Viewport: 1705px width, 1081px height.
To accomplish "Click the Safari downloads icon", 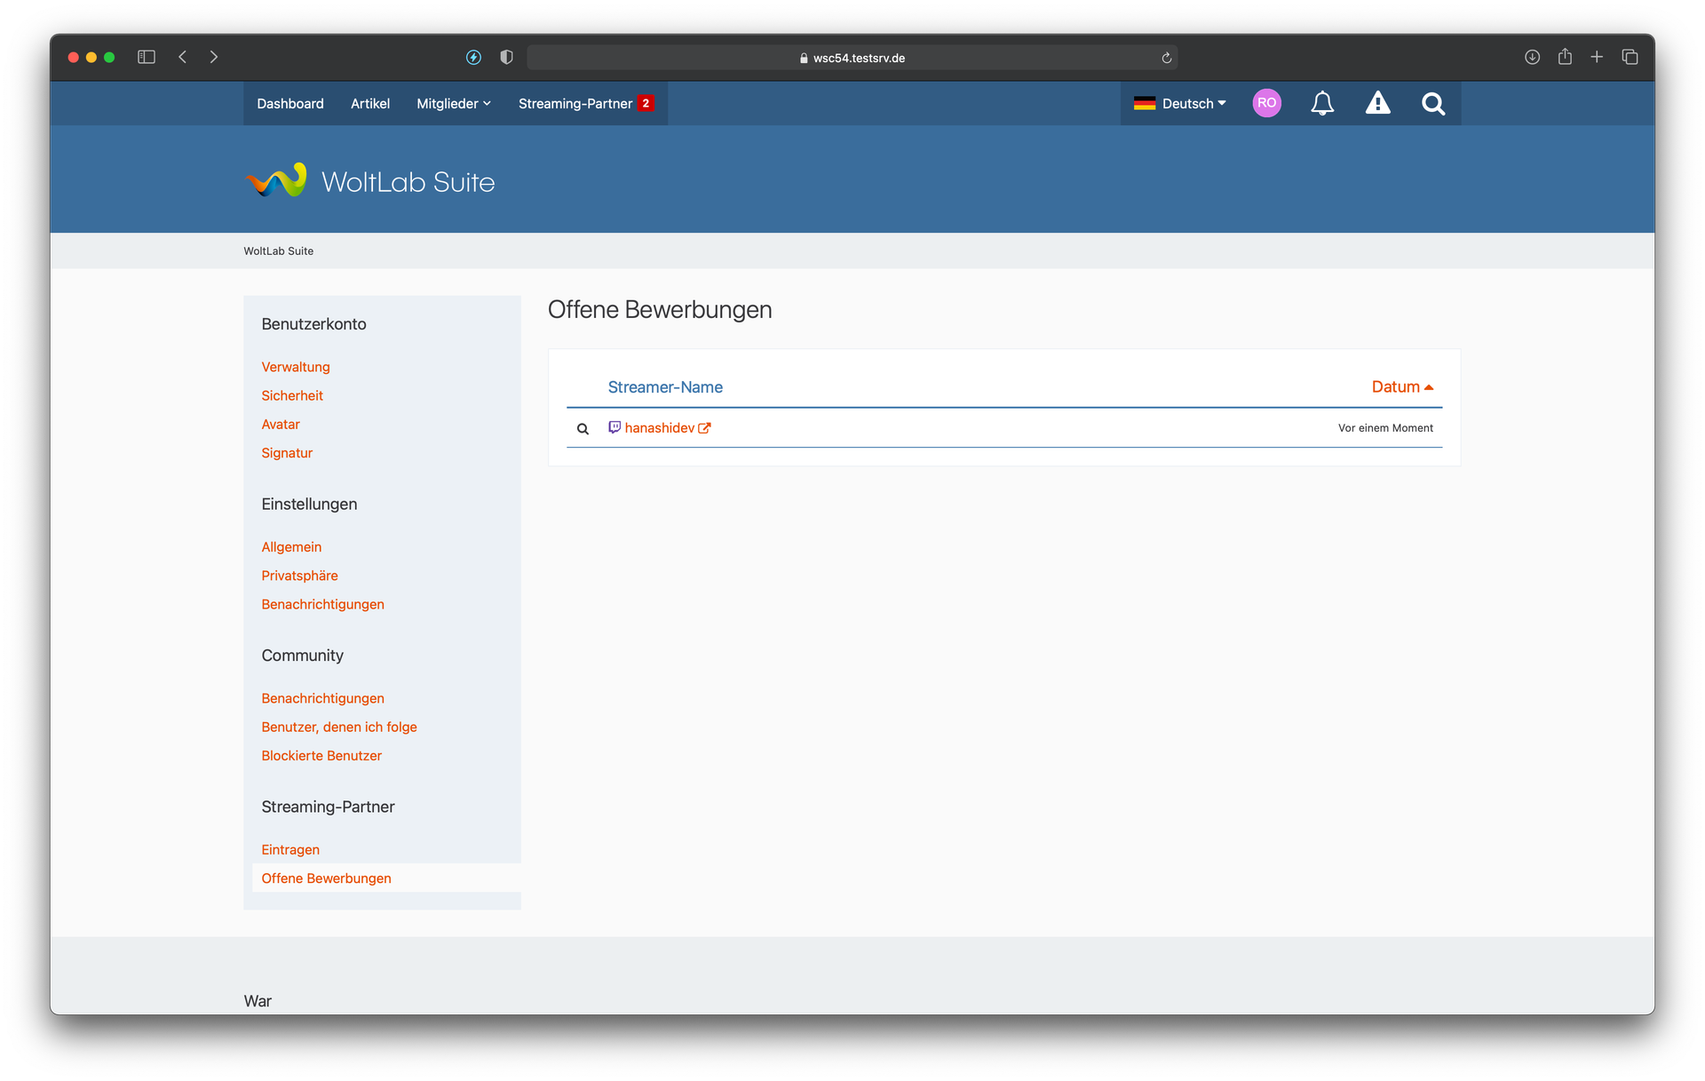I will 1532,57.
